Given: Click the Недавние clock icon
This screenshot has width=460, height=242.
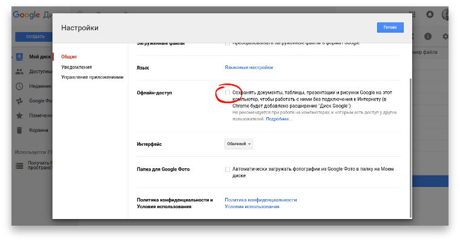Looking at the screenshot, I should point(19,87).
